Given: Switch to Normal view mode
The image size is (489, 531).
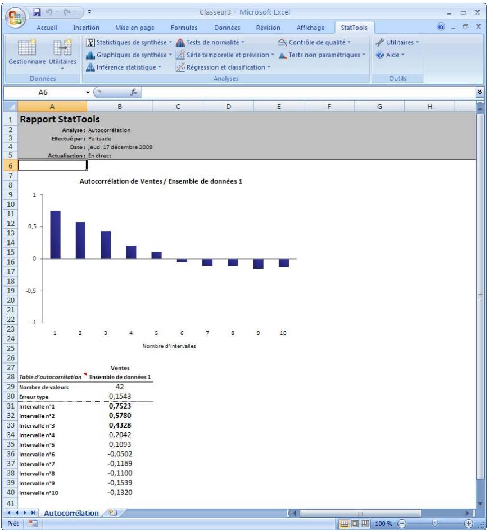Looking at the screenshot, I should (345, 523).
